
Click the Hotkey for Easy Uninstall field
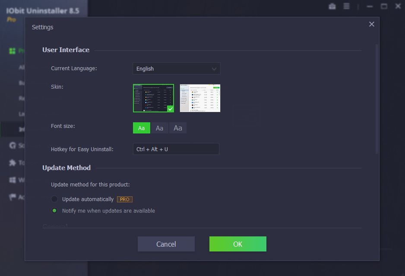pyautogui.click(x=176, y=149)
